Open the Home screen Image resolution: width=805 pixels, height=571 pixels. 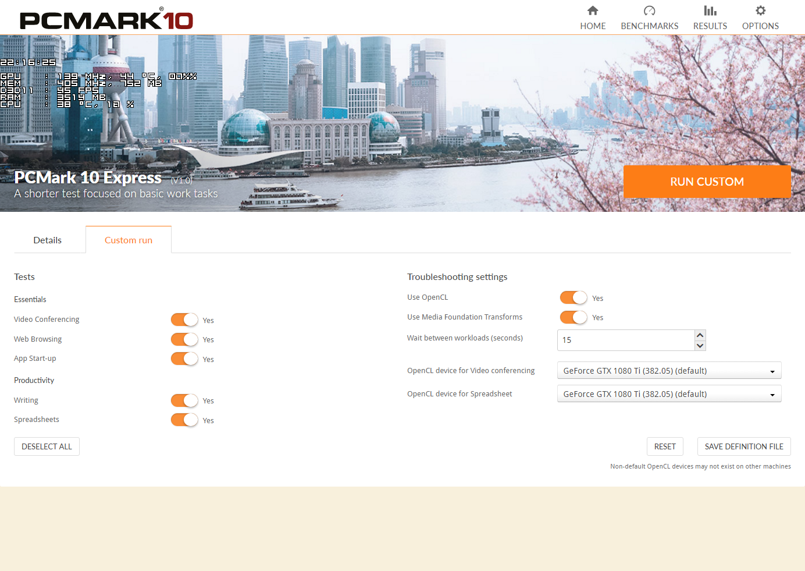[x=593, y=17]
